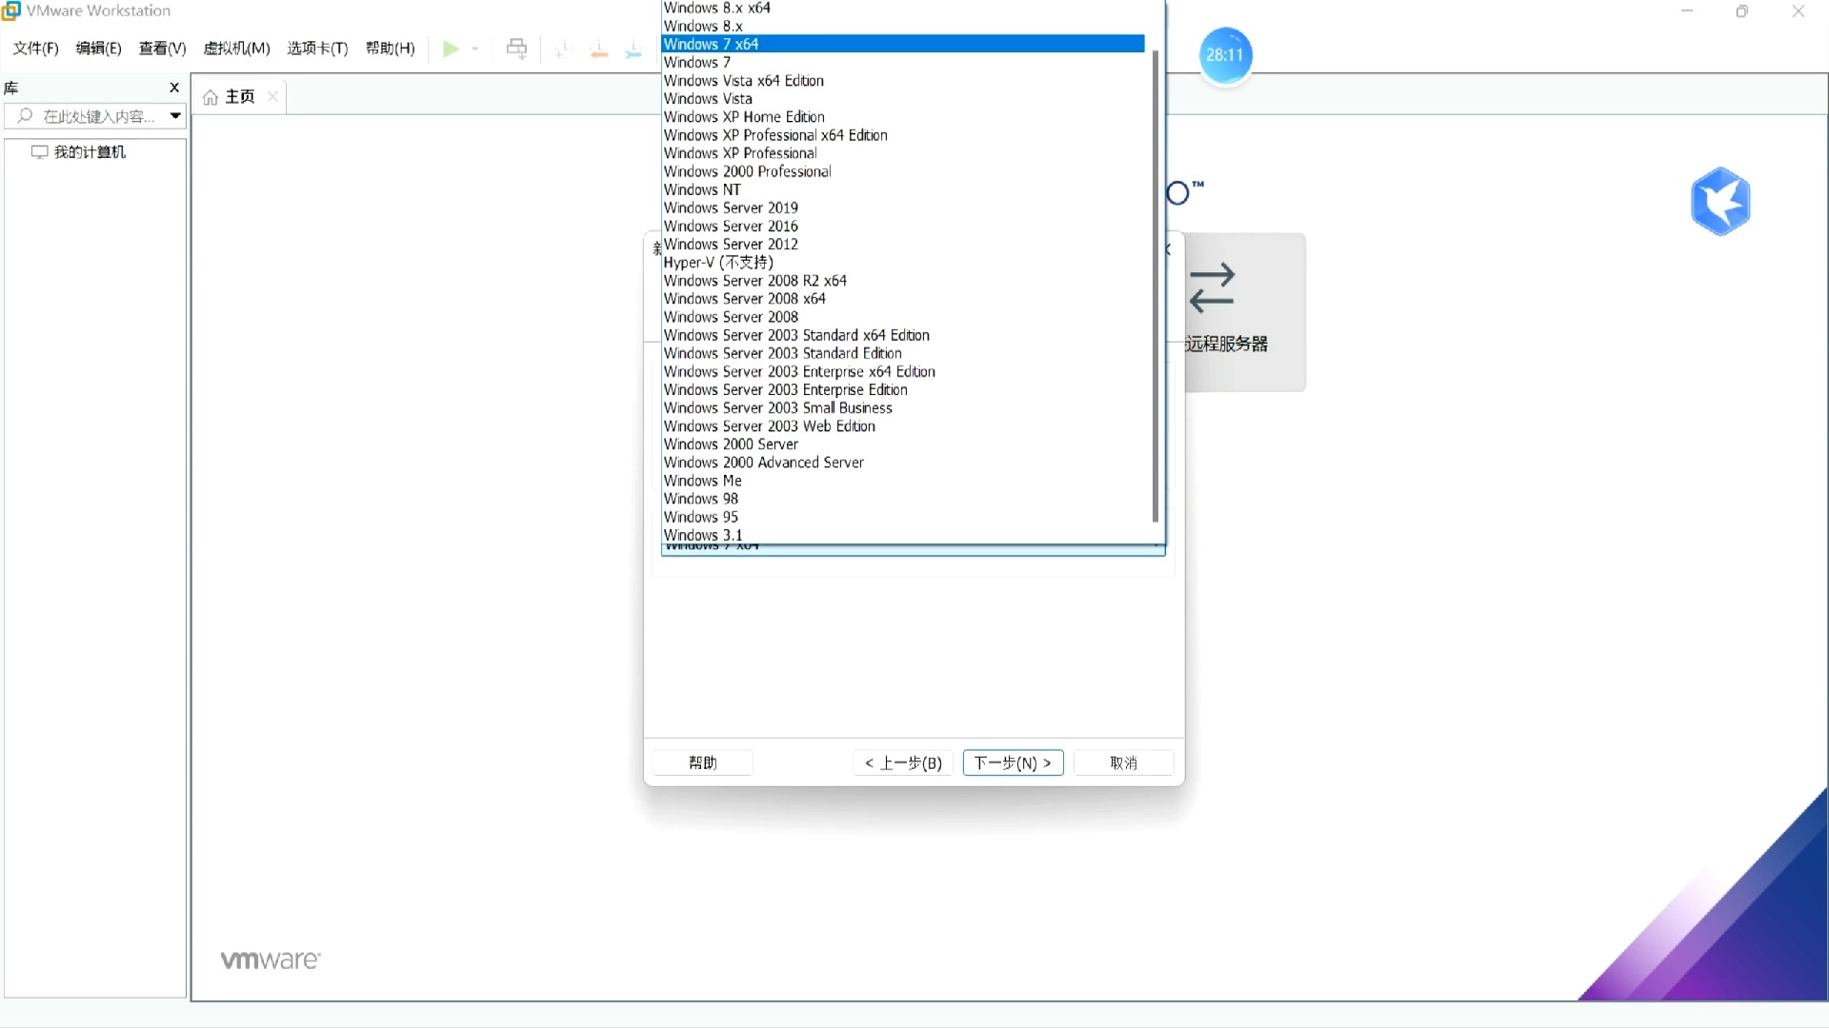This screenshot has height=1028, width=1829.
Task: Click the dropdown list vertical scrollbar
Action: 1156,286
